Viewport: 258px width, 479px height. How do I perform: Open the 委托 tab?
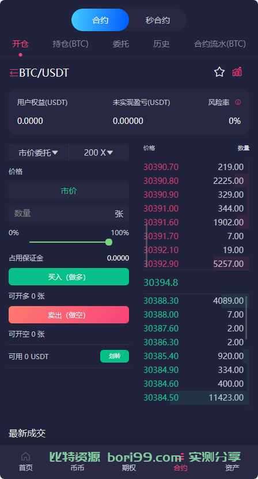[x=121, y=44]
